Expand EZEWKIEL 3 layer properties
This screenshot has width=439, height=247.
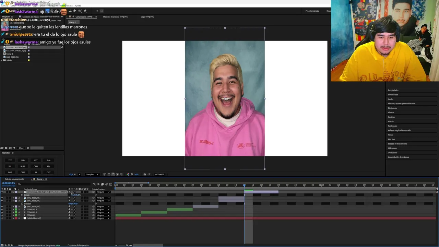[x=13, y=209]
